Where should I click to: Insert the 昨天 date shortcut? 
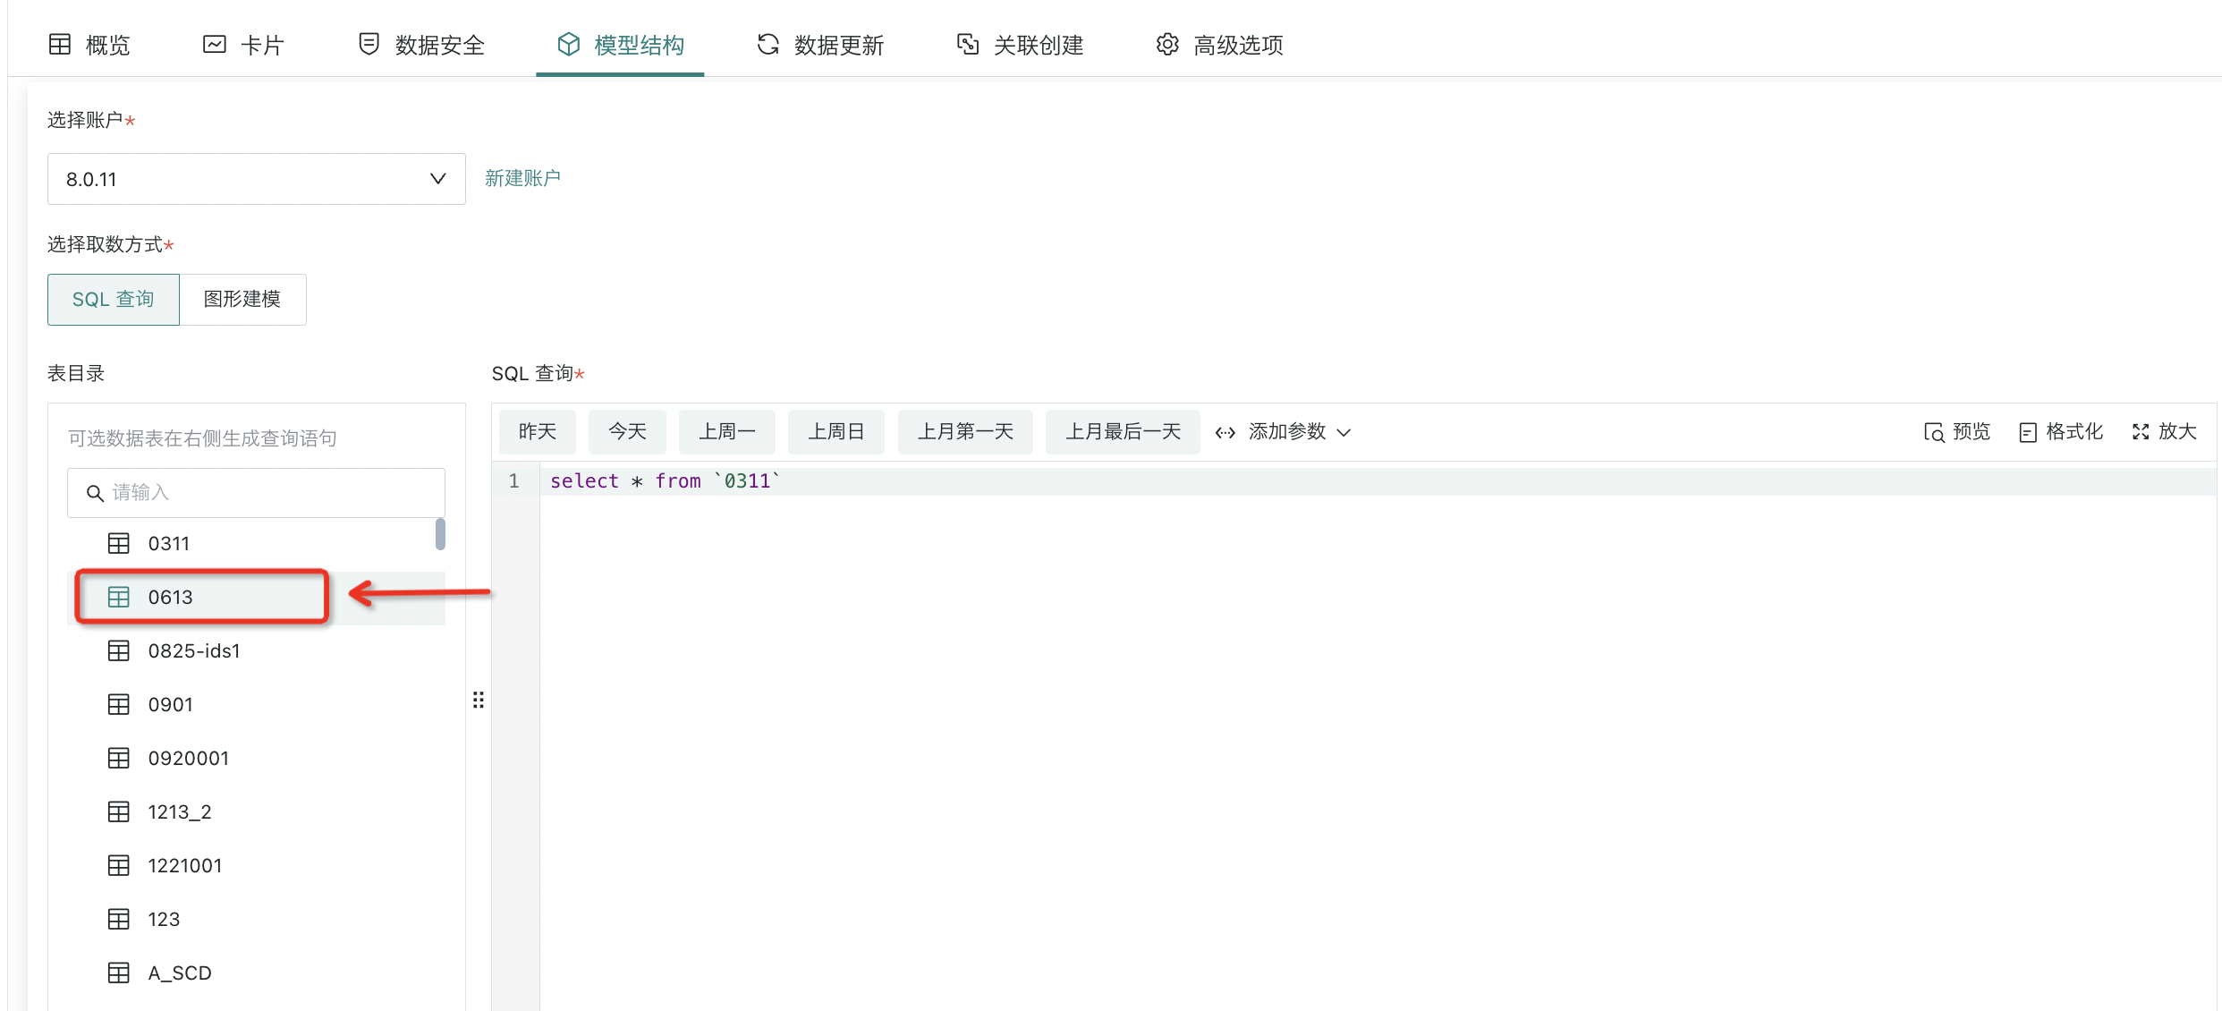(538, 432)
